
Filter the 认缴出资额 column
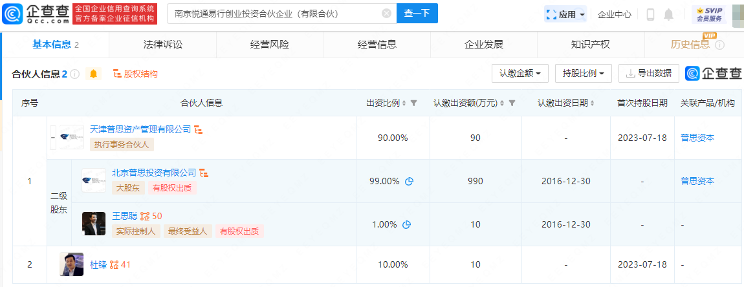512,103
